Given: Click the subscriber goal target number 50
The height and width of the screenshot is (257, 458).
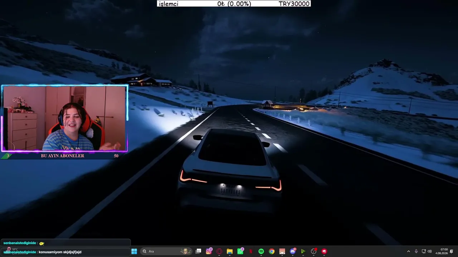Looking at the screenshot, I should coord(116,156).
